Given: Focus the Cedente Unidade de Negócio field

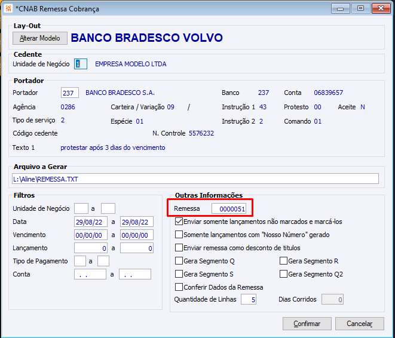Looking at the screenshot, I should tap(81, 64).
